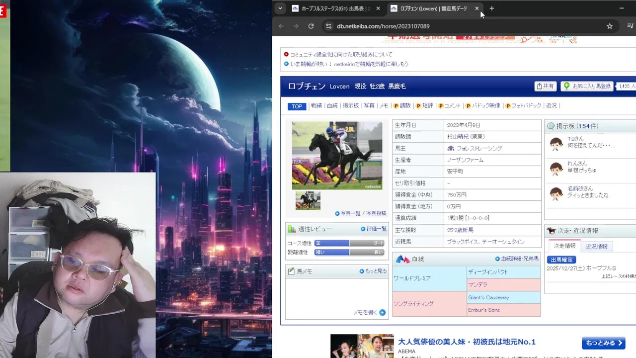Screen dimensions: 636x358
Task: Open the 写真 tab
Action: click(369, 106)
